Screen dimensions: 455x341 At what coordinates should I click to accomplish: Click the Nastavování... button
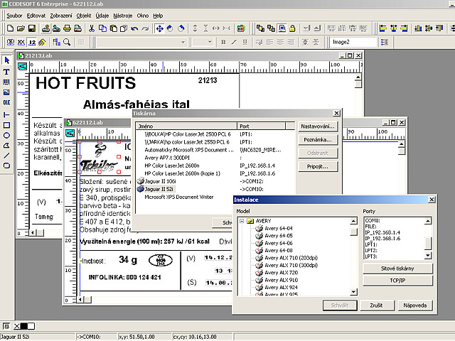pyautogui.click(x=318, y=126)
